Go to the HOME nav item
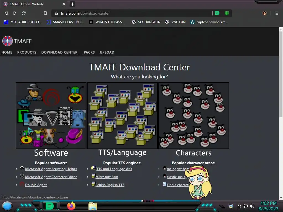 pos(7,52)
